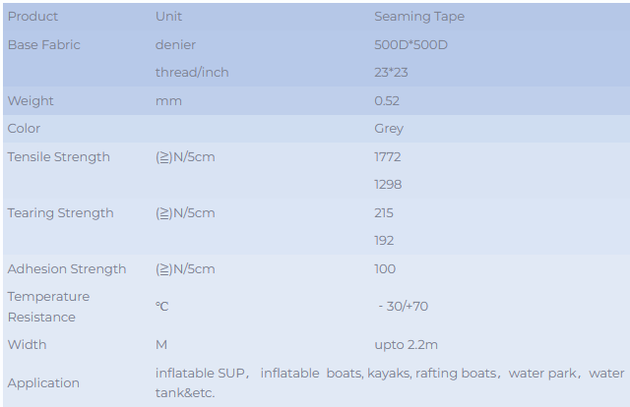Select the 1772 tensile value
Screen dimensions: 630x407
(388, 157)
